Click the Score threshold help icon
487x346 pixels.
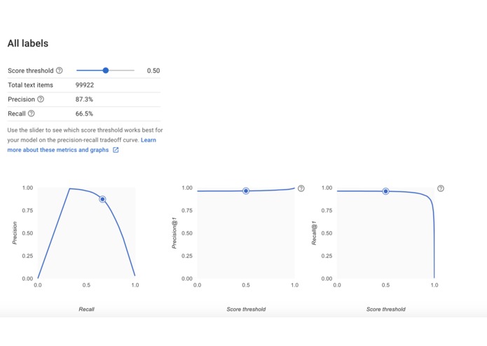60,71
